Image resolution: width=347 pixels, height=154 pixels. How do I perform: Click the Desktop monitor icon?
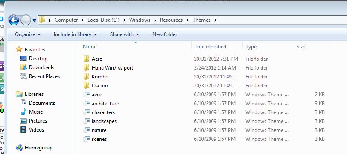[x=23, y=59]
